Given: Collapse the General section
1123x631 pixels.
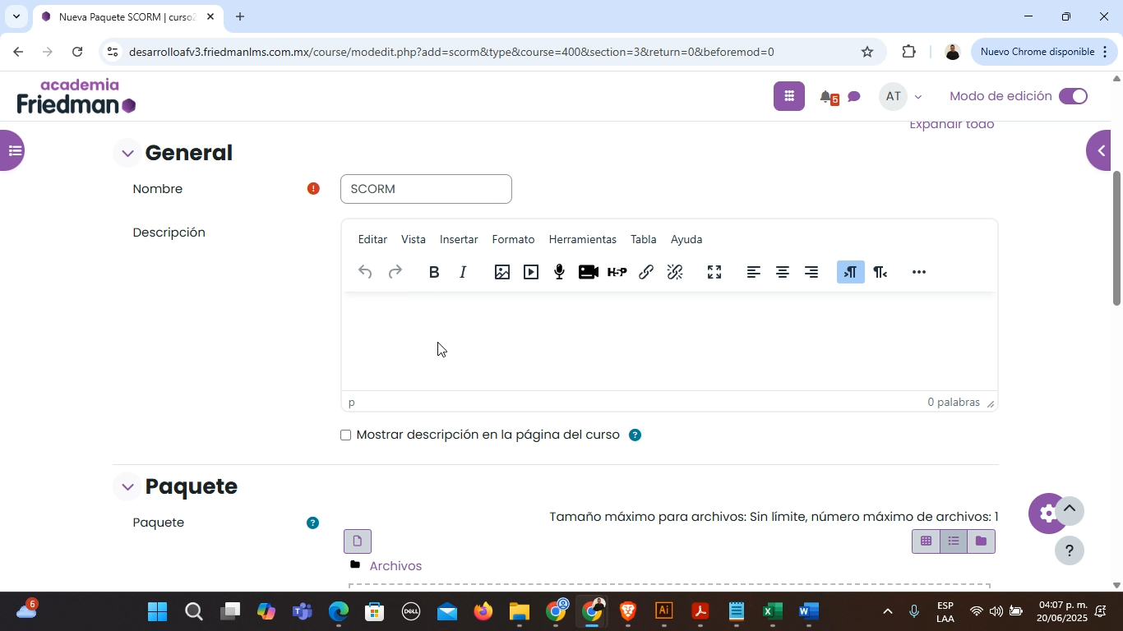Looking at the screenshot, I should (x=127, y=153).
